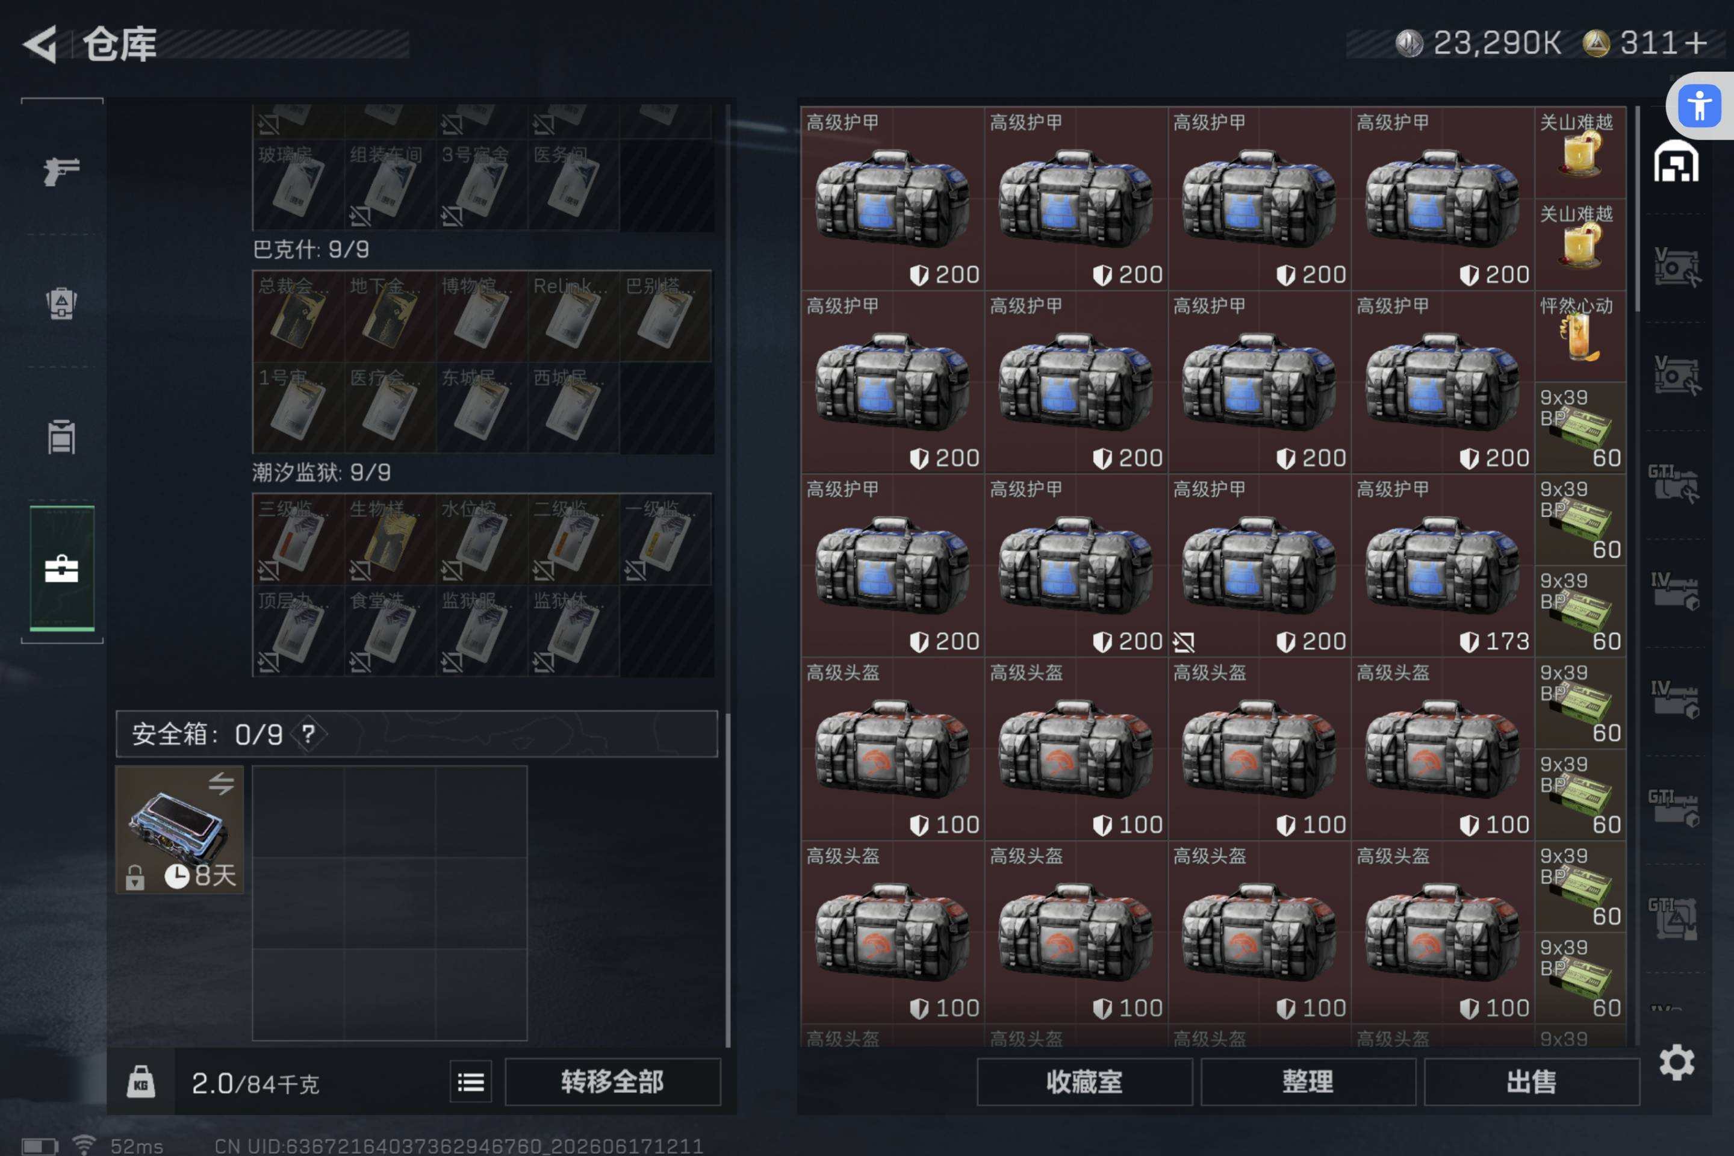Click the 潮汐监狱: 9/9 label
The image size is (1734, 1156).
pos(322,472)
